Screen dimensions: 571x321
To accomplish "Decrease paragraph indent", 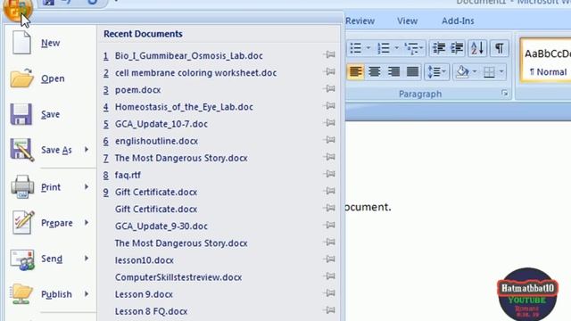I will (x=438, y=48).
